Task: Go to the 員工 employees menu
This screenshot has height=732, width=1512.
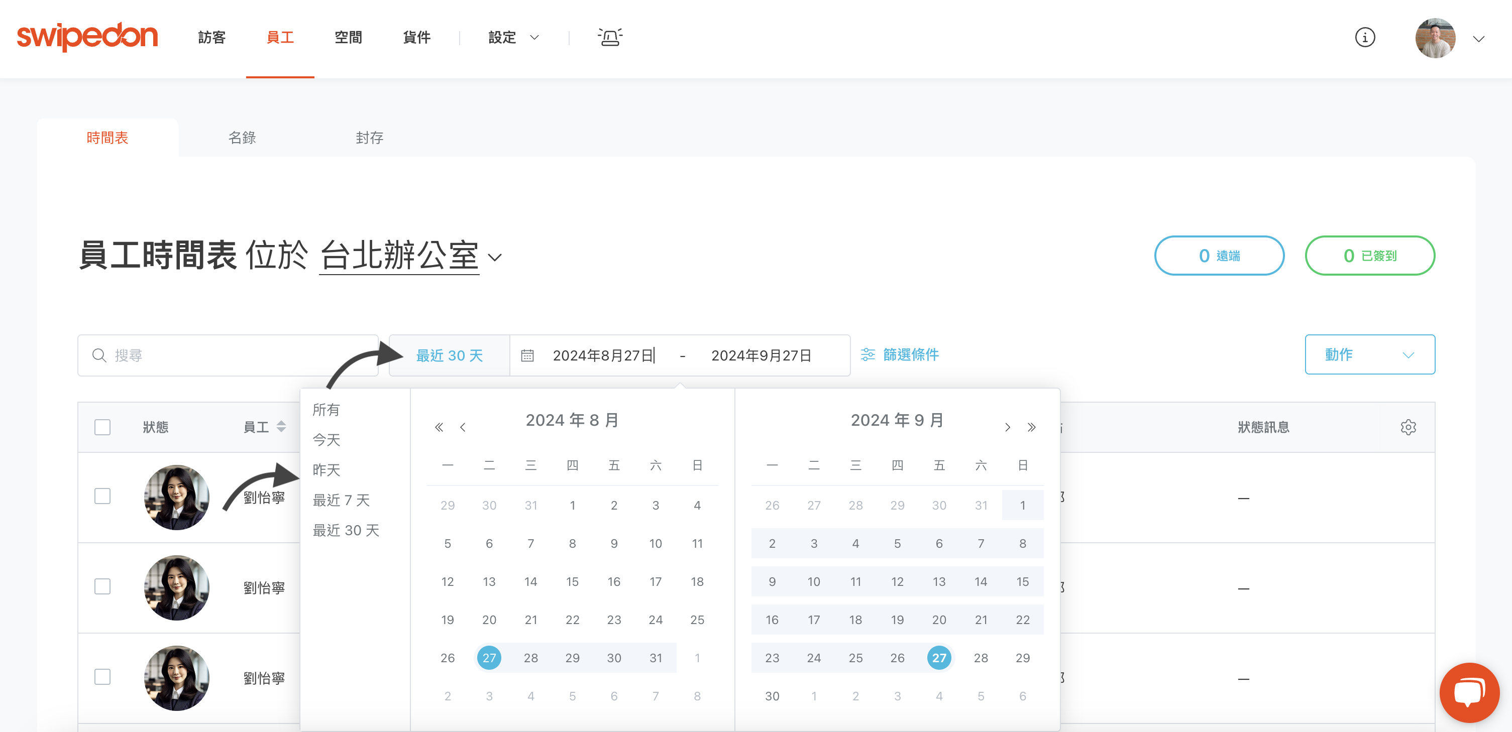Action: (x=280, y=38)
